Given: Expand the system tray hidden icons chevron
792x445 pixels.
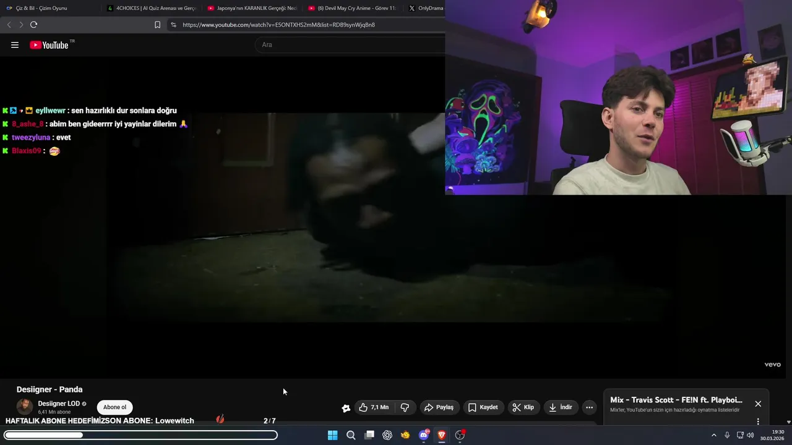Looking at the screenshot, I should pyautogui.click(x=713, y=435).
